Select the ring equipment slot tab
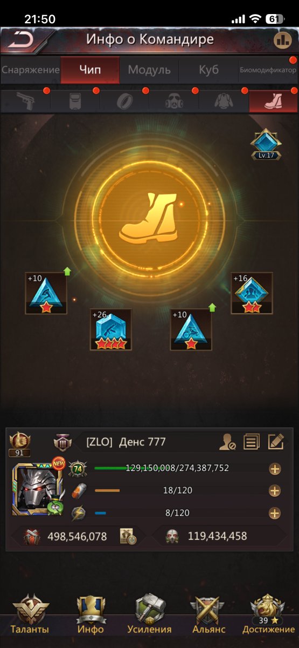The image size is (299, 648). pyautogui.click(x=124, y=100)
